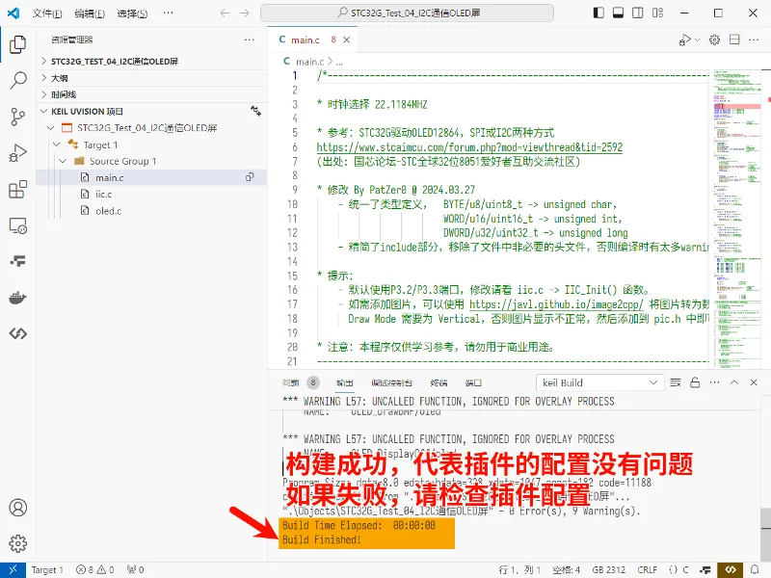
Task: Toggle lock scrolling in the output panel
Action: pyautogui.click(x=696, y=382)
